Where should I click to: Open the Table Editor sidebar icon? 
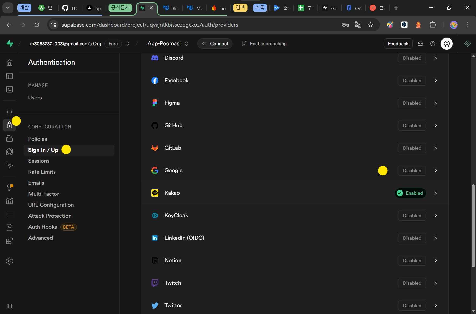(9, 76)
